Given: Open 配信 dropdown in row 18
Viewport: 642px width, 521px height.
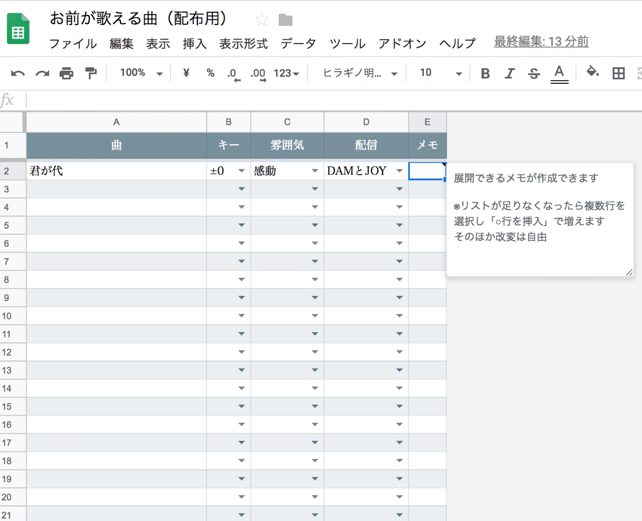Looking at the screenshot, I should click(x=400, y=461).
